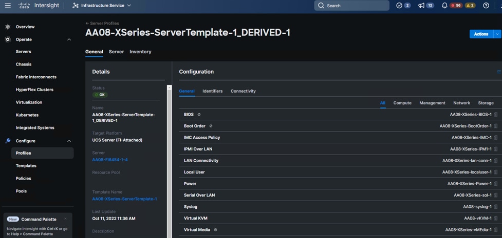
Task: Open Policies under Configure
Action: tap(23, 178)
